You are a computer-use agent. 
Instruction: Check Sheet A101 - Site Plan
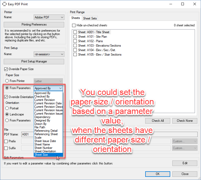point(75,36)
